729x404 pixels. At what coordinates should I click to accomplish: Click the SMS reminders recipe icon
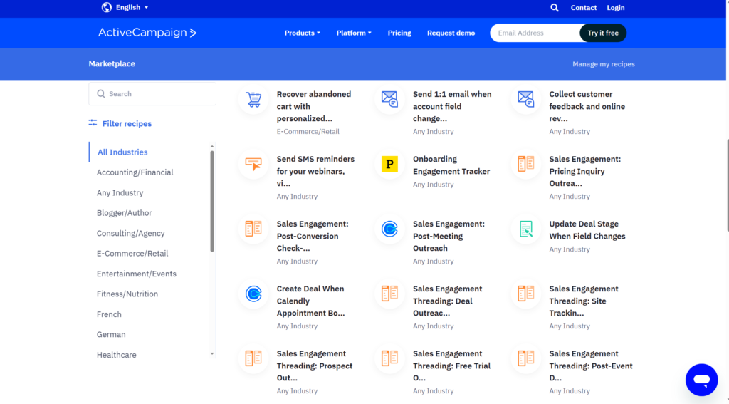(x=253, y=164)
